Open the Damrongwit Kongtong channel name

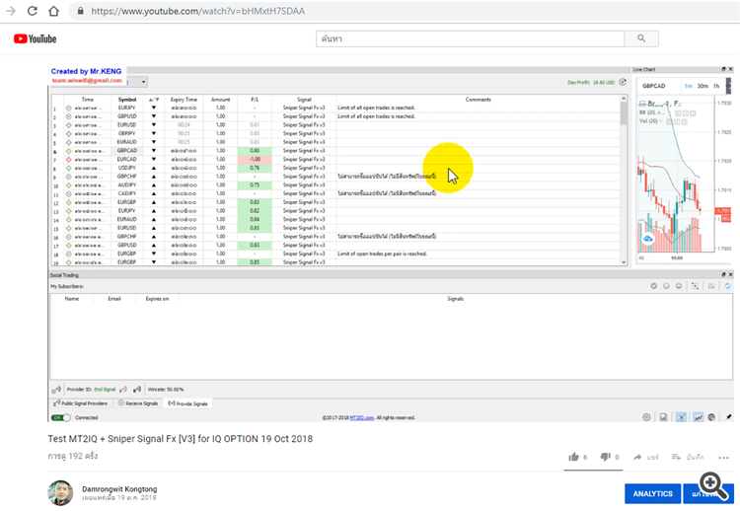tap(119, 489)
